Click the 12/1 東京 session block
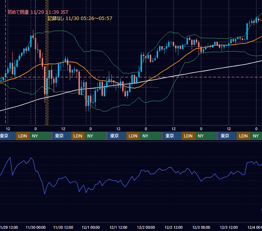The width and height of the screenshot is (262, 231). pos(117,136)
